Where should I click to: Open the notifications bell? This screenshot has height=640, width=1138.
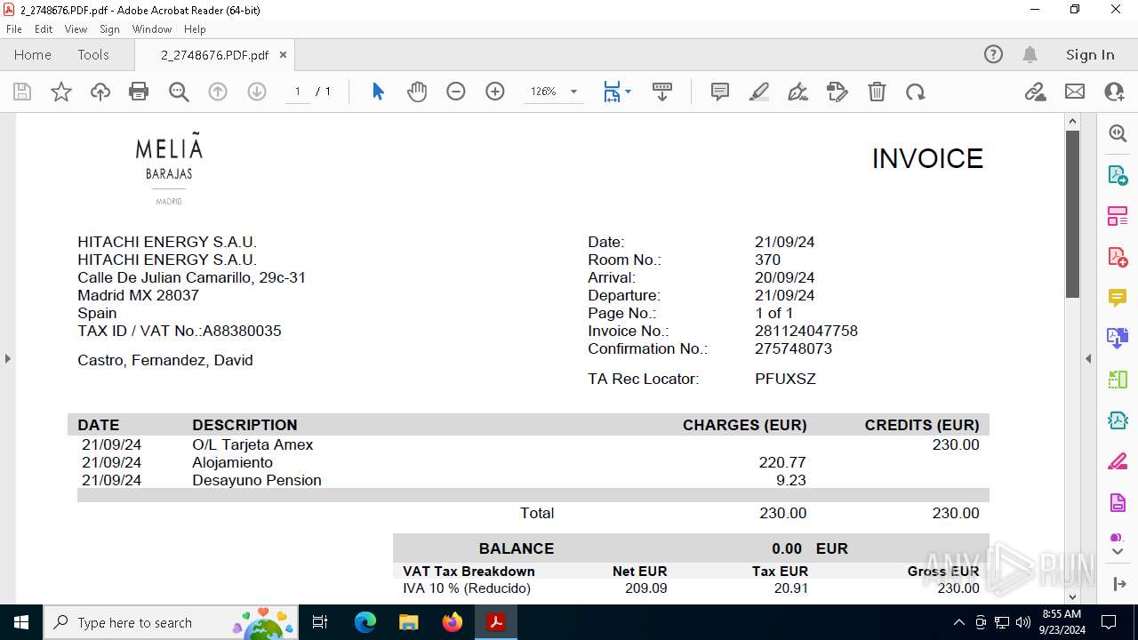(1030, 54)
